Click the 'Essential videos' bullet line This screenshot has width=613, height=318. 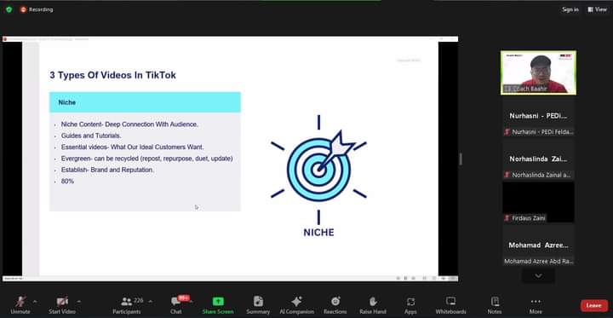click(132, 147)
